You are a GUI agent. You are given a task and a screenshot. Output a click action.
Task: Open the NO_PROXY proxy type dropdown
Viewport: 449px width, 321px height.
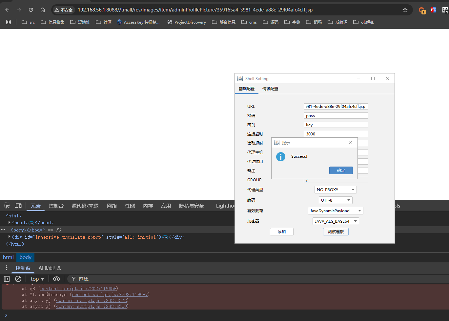pyautogui.click(x=336, y=190)
